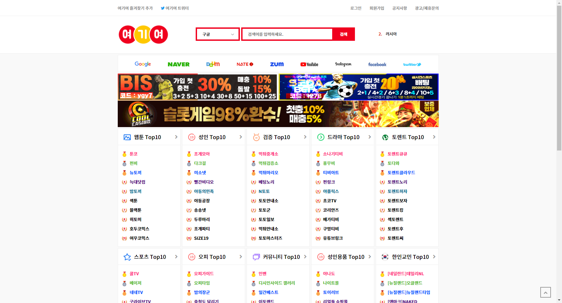Click the 여기여 site logo
Image resolution: width=562 pixels, height=303 pixels.
pyautogui.click(x=143, y=34)
